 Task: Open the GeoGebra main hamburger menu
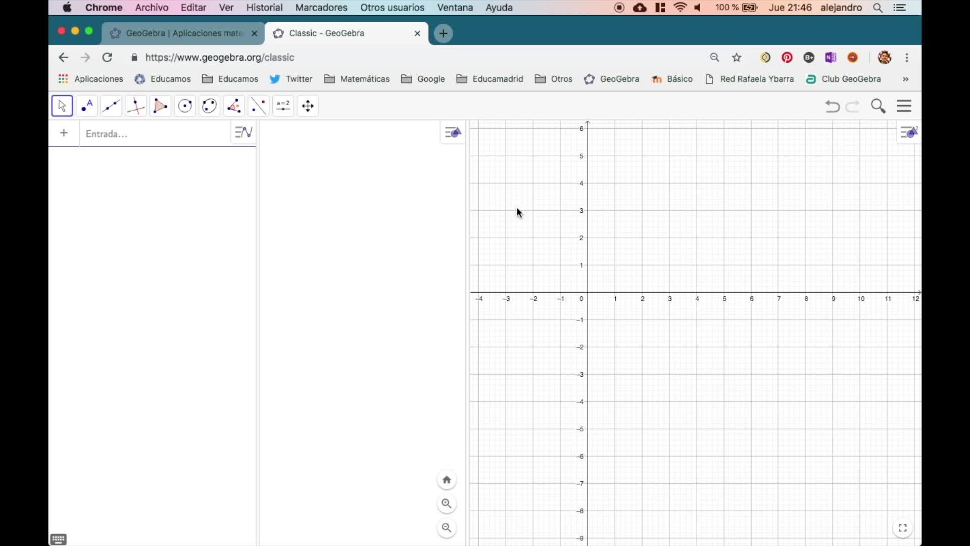[x=904, y=106]
